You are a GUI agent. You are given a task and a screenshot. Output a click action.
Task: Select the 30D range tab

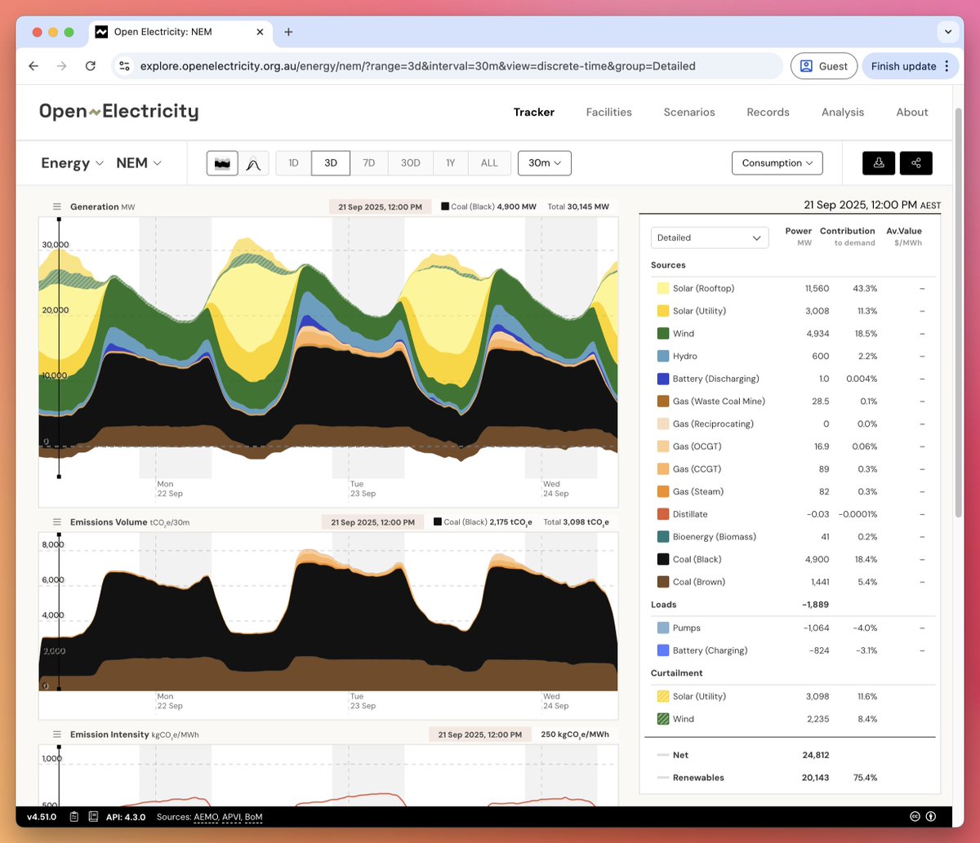point(411,163)
